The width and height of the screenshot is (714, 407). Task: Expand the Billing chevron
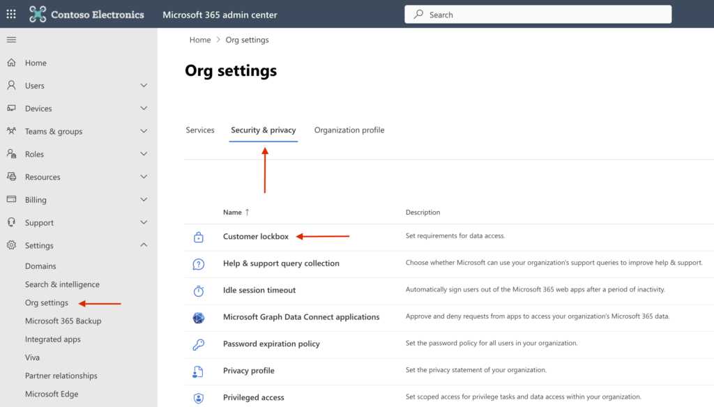click(x=144, y=200)
